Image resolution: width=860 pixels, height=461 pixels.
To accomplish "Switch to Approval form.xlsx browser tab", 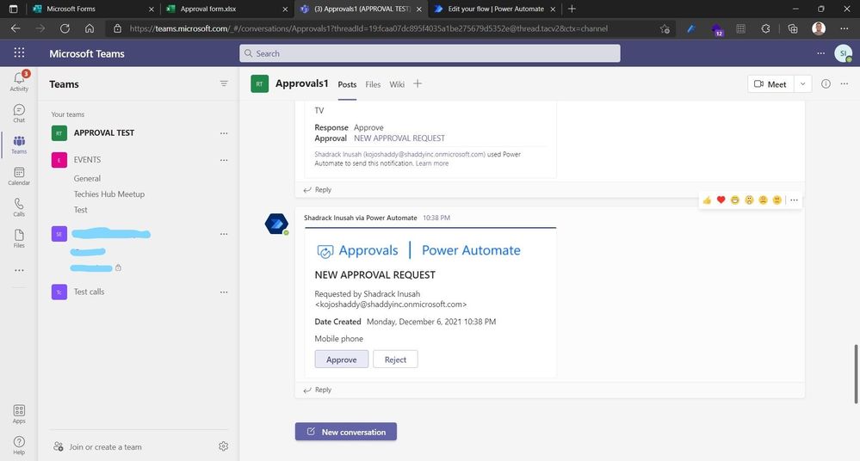I will [x=226, y=9].
